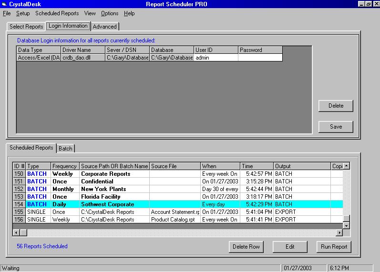
Task: Click the Type column header
Action: tap(38, 166)
